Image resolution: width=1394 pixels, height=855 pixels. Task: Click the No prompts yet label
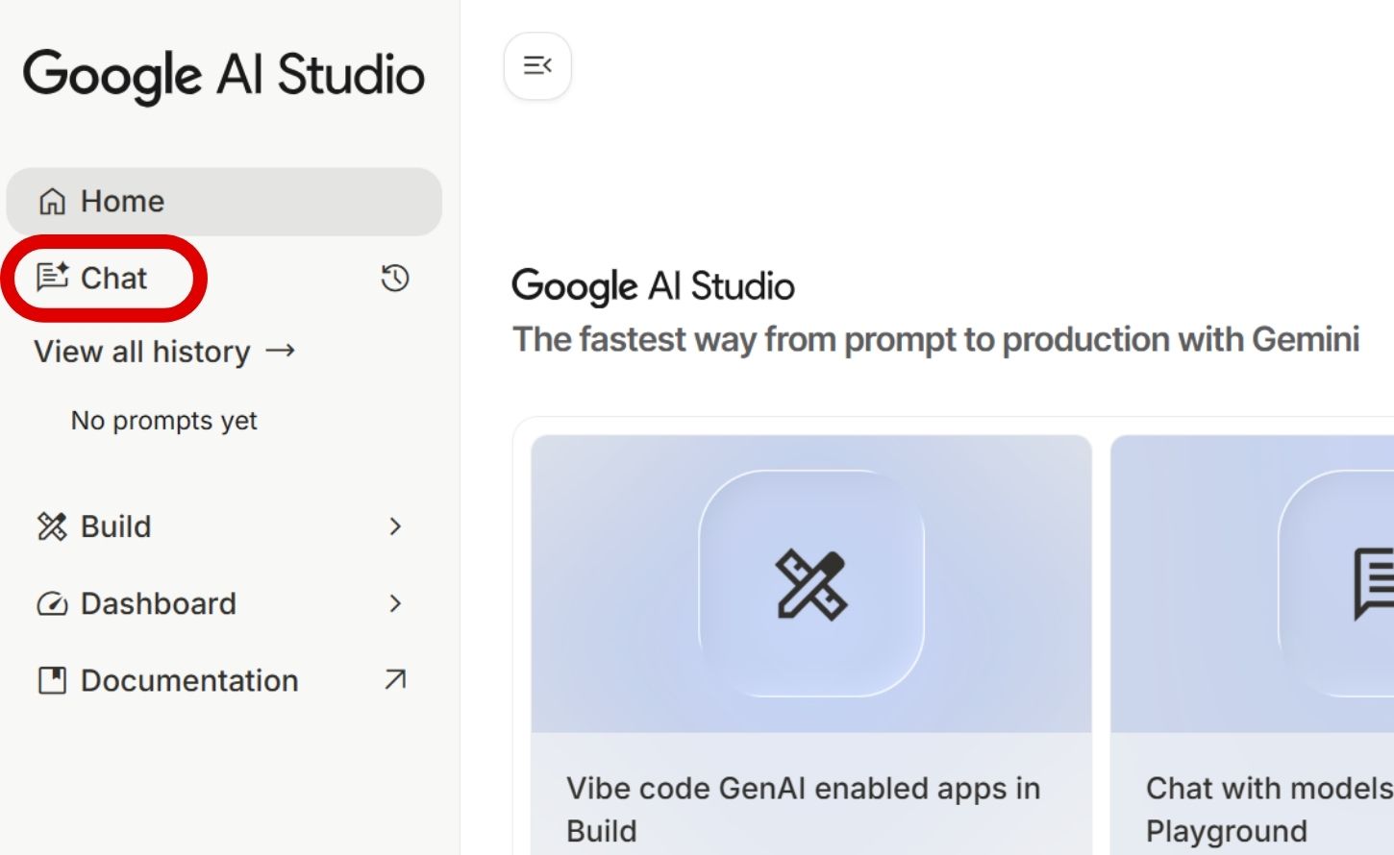[x=163, y=420]
